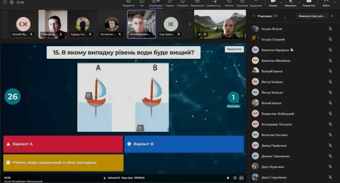
Task: Toggle Kahoot sound volume icon
Action: (228, 178)
